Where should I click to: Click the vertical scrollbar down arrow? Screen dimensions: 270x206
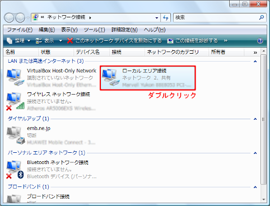263,199
